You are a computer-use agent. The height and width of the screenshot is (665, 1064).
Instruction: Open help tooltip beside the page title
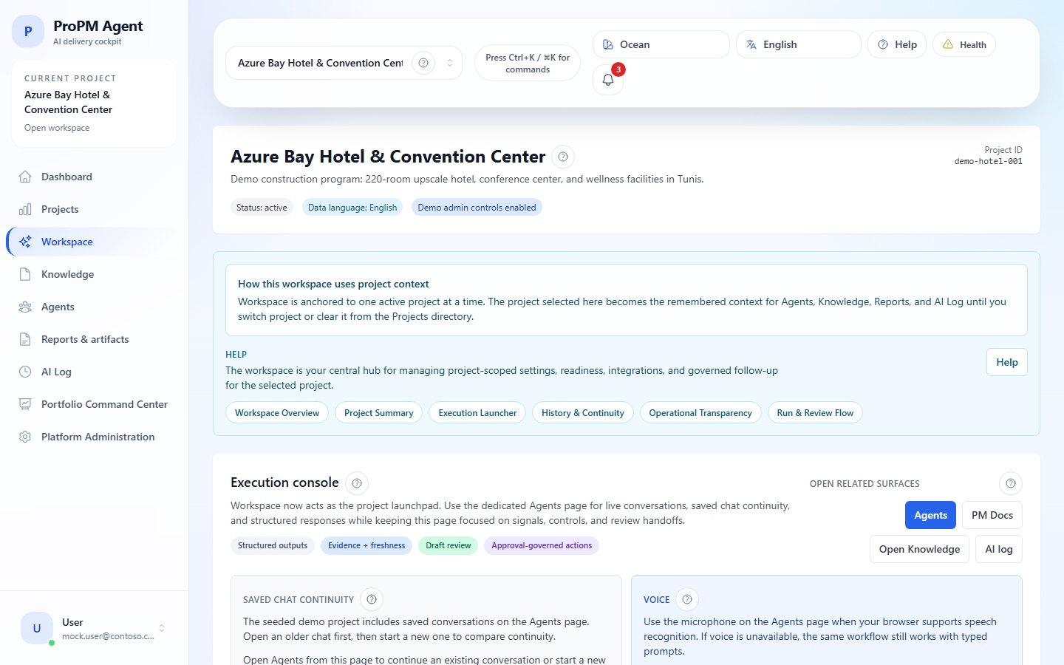(x=562, y=157)
